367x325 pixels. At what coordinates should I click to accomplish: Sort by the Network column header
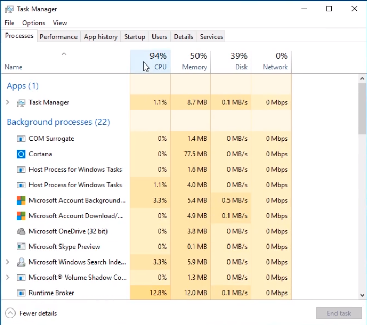(x=271, y=62)
